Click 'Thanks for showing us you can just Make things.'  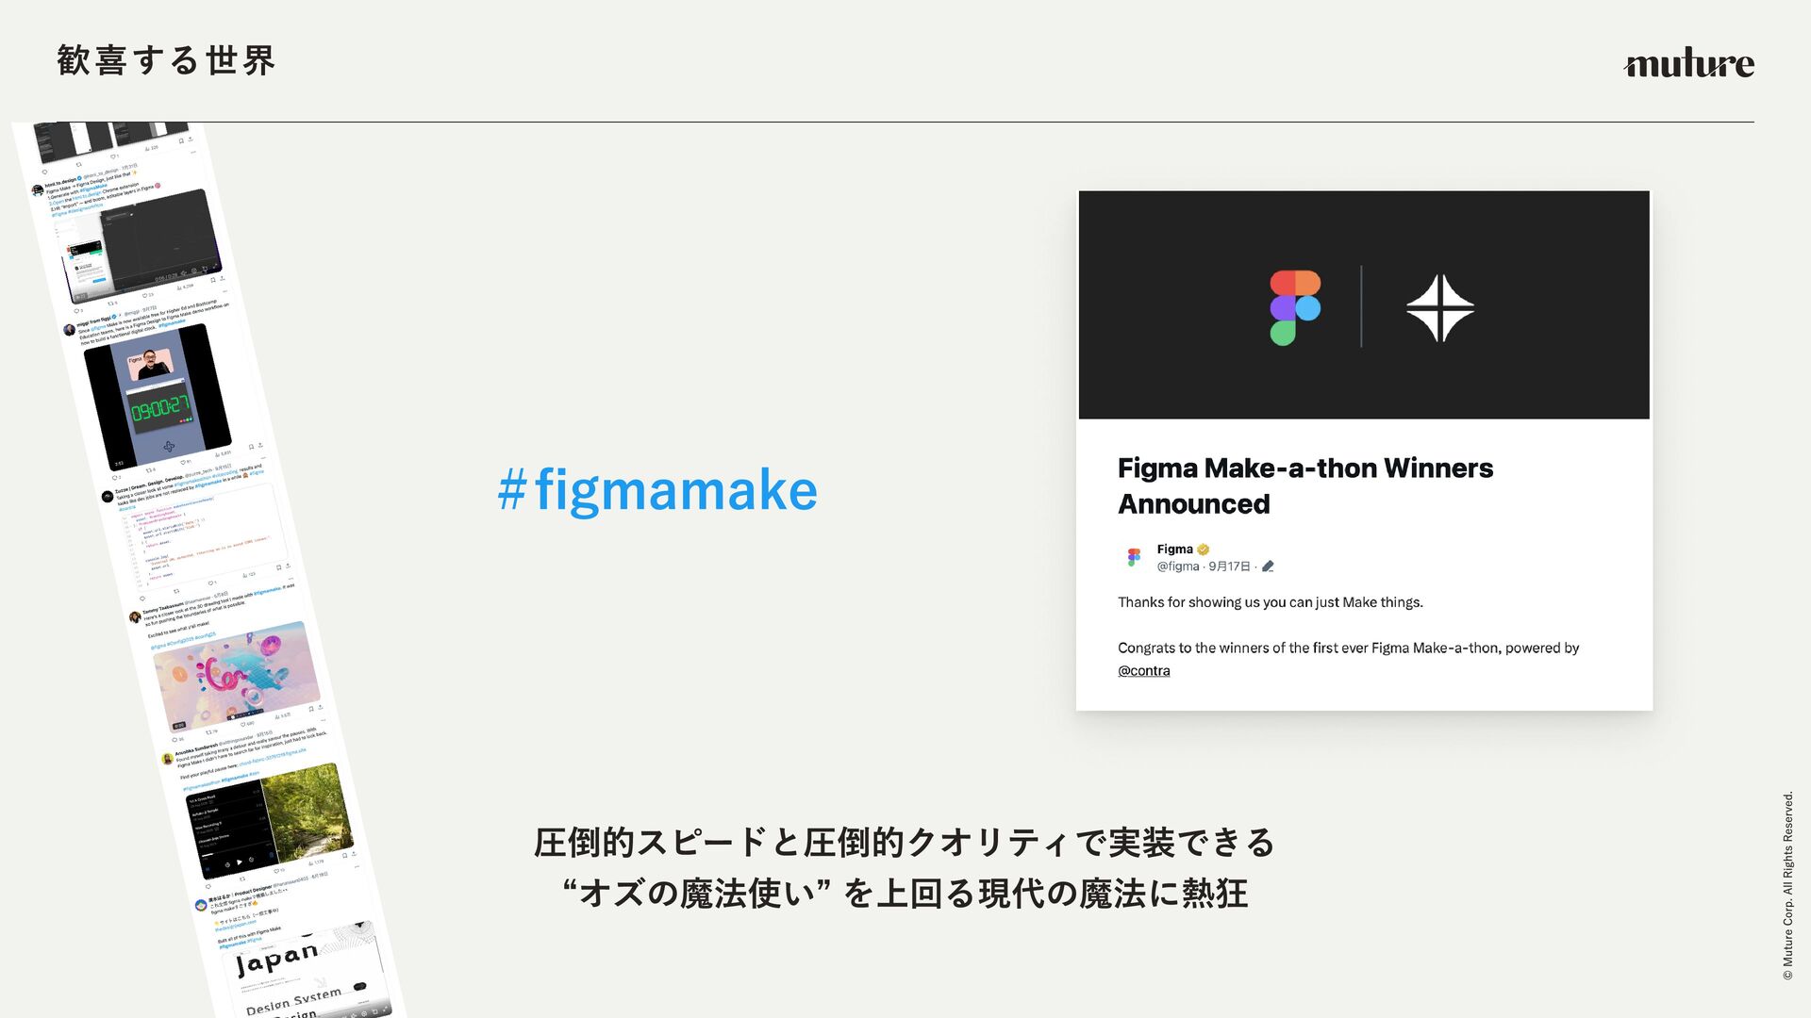1271,602
